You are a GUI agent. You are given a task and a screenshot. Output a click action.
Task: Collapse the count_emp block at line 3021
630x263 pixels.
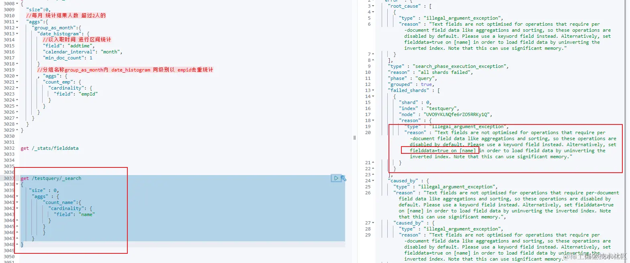click(17, 82)
